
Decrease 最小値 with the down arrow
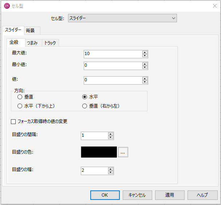pos(145,67)
